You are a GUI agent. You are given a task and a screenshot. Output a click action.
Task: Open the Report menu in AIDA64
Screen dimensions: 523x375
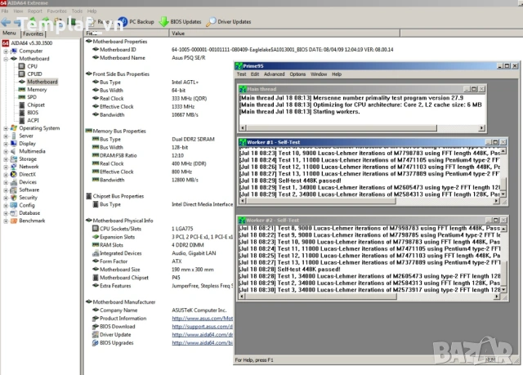click(x=35, y=11)
